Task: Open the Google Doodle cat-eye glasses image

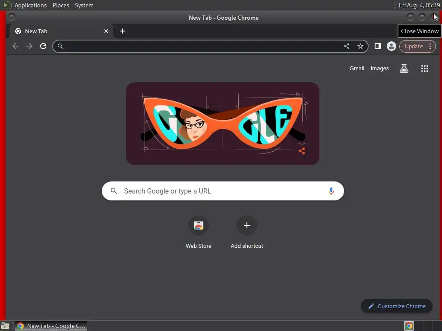Action: pyautogui.click(x=223, y=124)
